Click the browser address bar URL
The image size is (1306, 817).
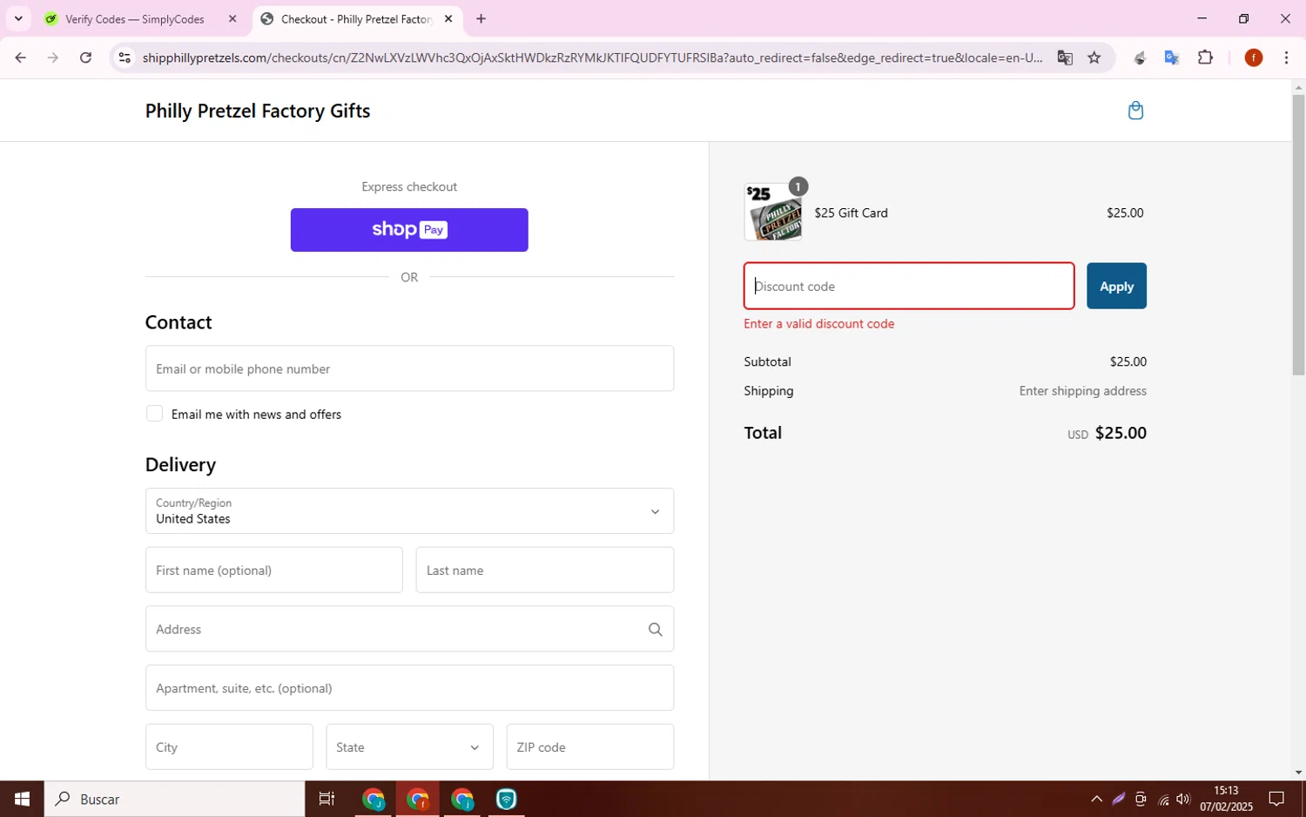[592, 58]
